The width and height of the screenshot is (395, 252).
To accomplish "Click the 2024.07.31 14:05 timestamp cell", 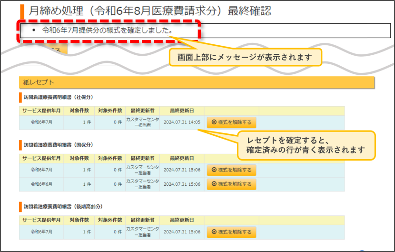I will 182,122.
